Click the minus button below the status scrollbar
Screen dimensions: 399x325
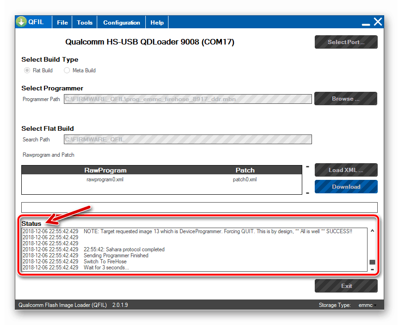372,269
